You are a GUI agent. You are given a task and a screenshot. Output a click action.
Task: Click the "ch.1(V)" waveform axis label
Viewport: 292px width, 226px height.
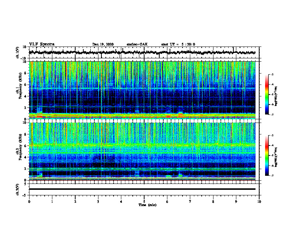18,52
